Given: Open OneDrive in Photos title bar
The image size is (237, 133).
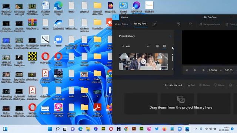Looking at the screenshot, I should click(x=210, y=17).
